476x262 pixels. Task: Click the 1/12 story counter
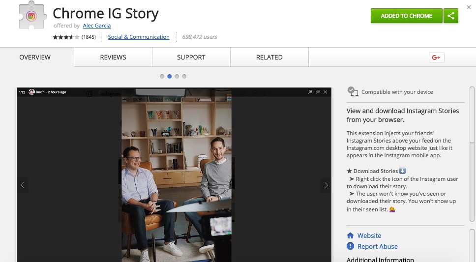pos(22,92)
